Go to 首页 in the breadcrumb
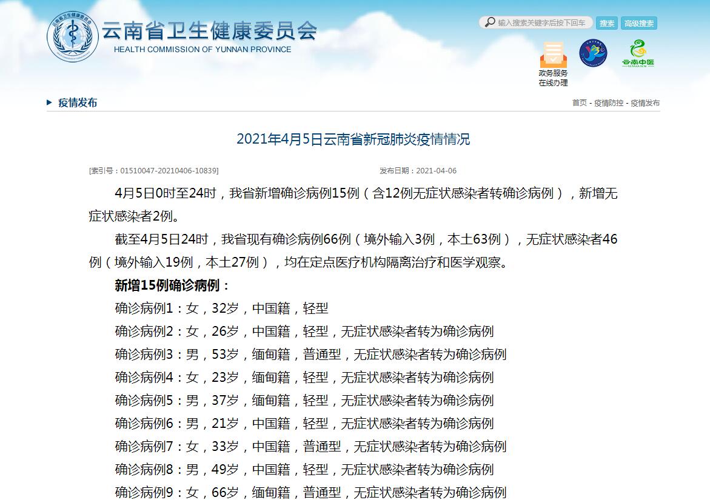 click(579, 103)
